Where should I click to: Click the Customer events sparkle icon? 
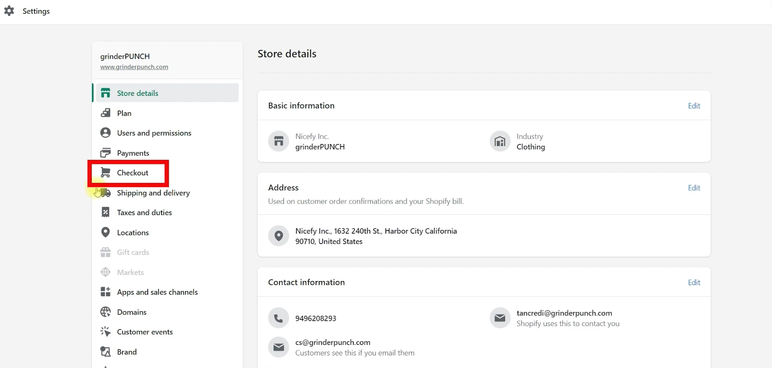coord(106,332)
